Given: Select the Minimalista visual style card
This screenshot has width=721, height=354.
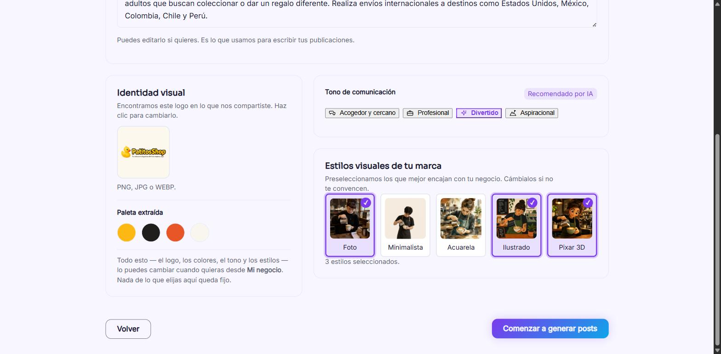Looking at the screenshot, I should click(x=405, y=225).
